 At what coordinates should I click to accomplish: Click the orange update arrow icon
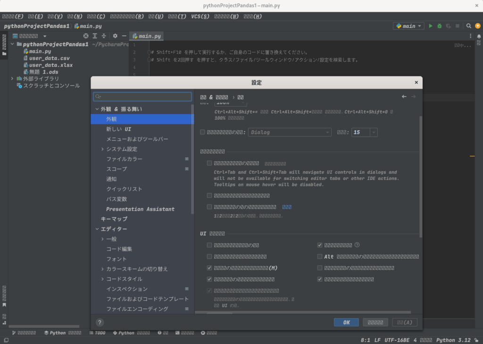[x=478, y=26]
